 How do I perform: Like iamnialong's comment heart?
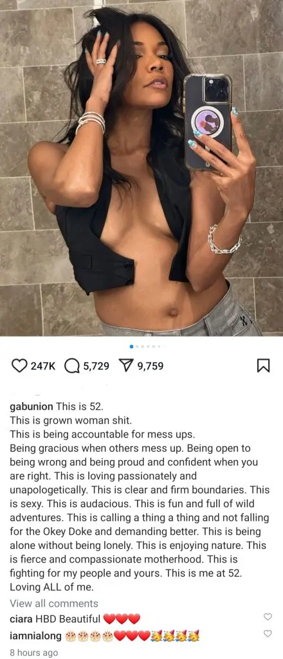click(x=268, y=633)
